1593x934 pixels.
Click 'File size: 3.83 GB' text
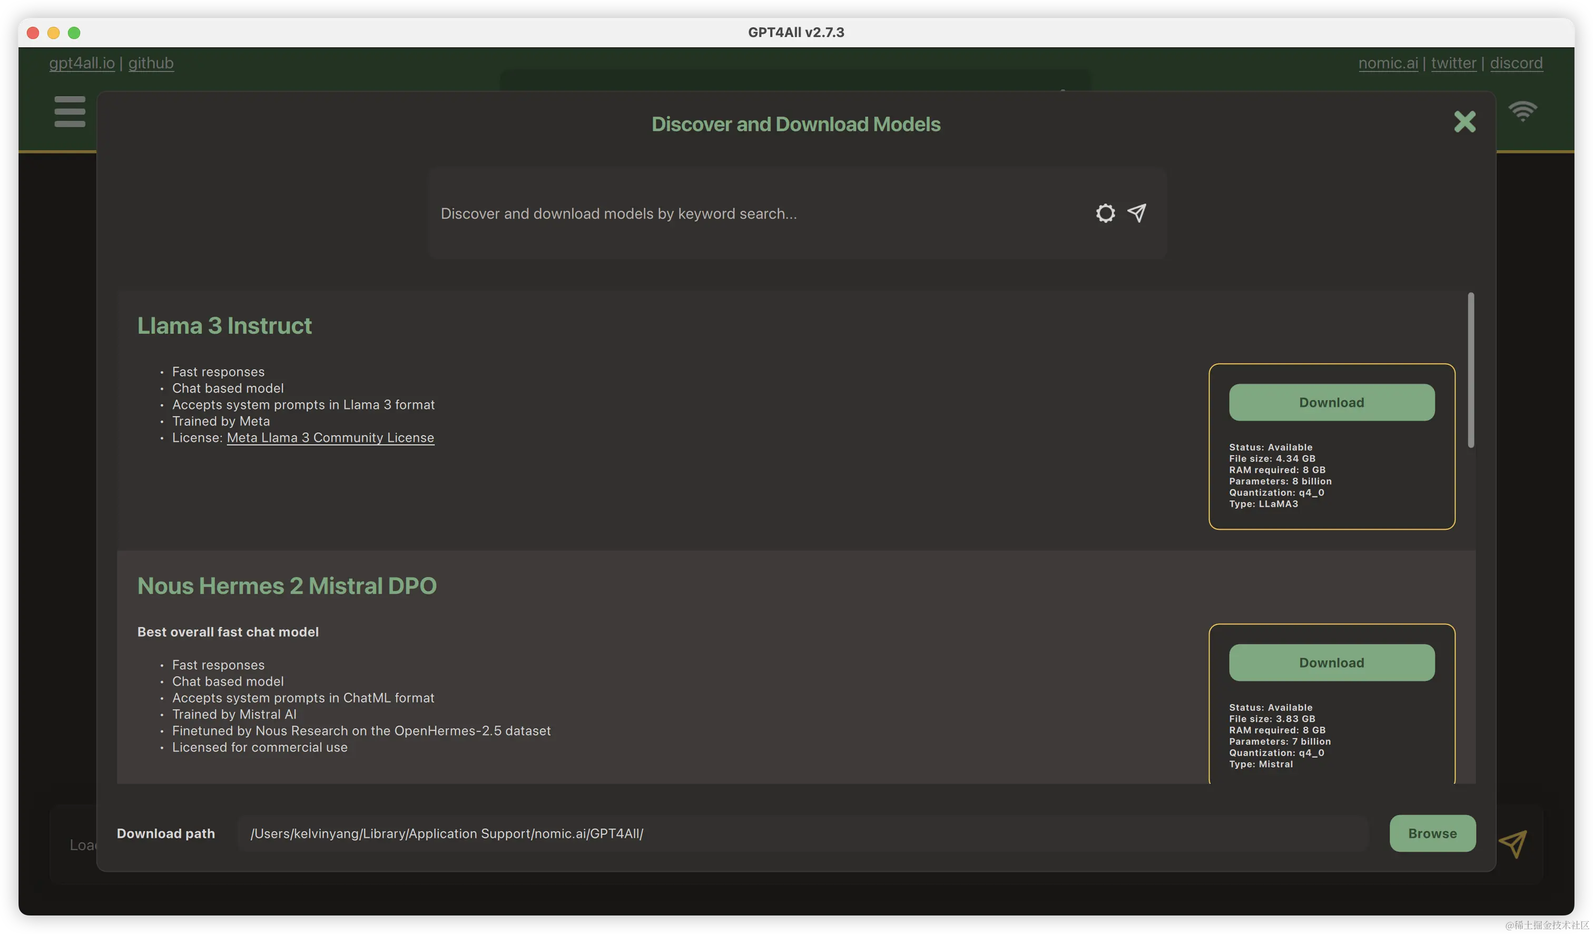coord(1272,719)
